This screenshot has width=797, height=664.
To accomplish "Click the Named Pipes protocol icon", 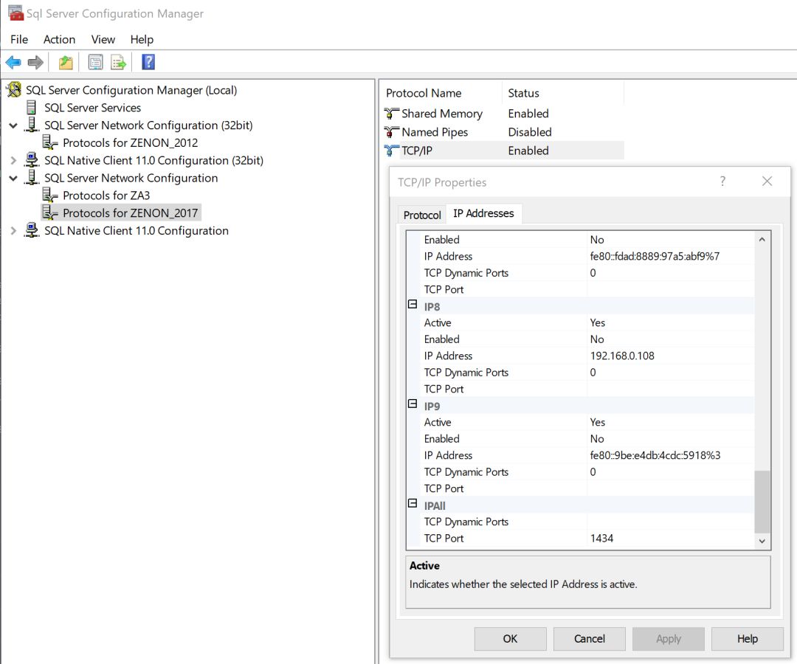I will point(391,132).
